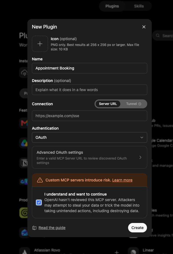Open the Learn more link
173x254 pixels.
[122, 180]
